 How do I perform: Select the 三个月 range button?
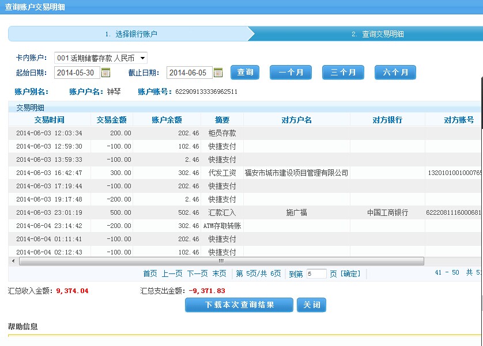[343, 73]
